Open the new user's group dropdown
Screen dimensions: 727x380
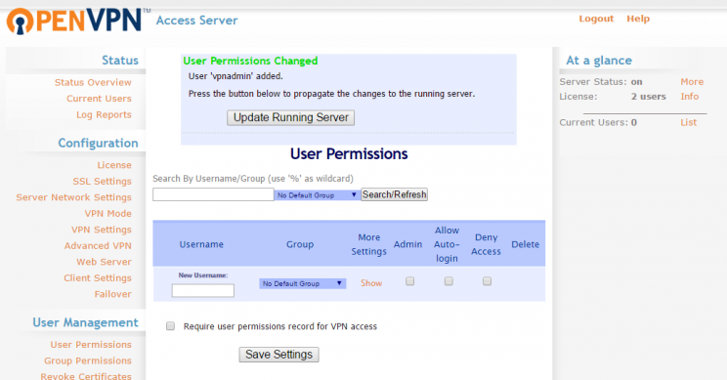tap(302, 283)
